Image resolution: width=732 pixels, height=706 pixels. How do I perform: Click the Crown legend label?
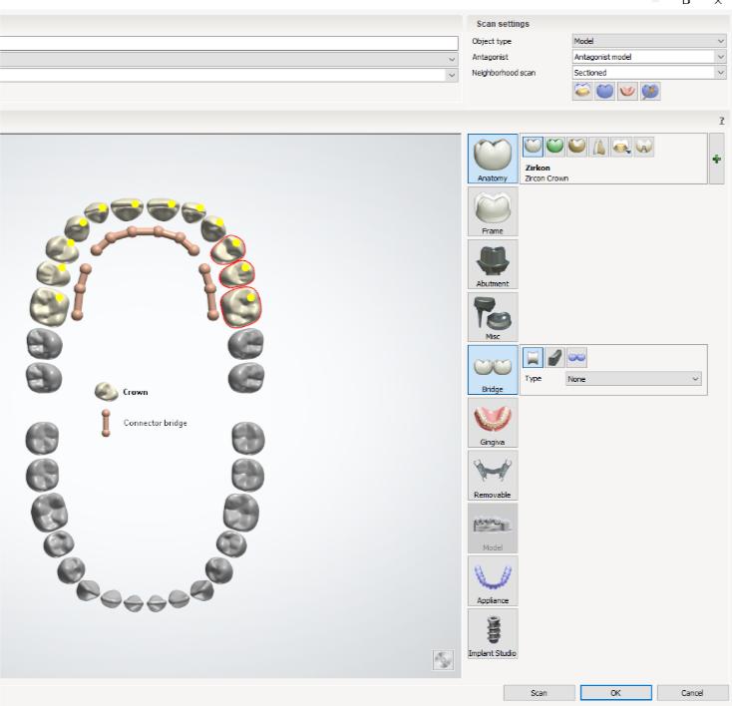click(136, 392)
